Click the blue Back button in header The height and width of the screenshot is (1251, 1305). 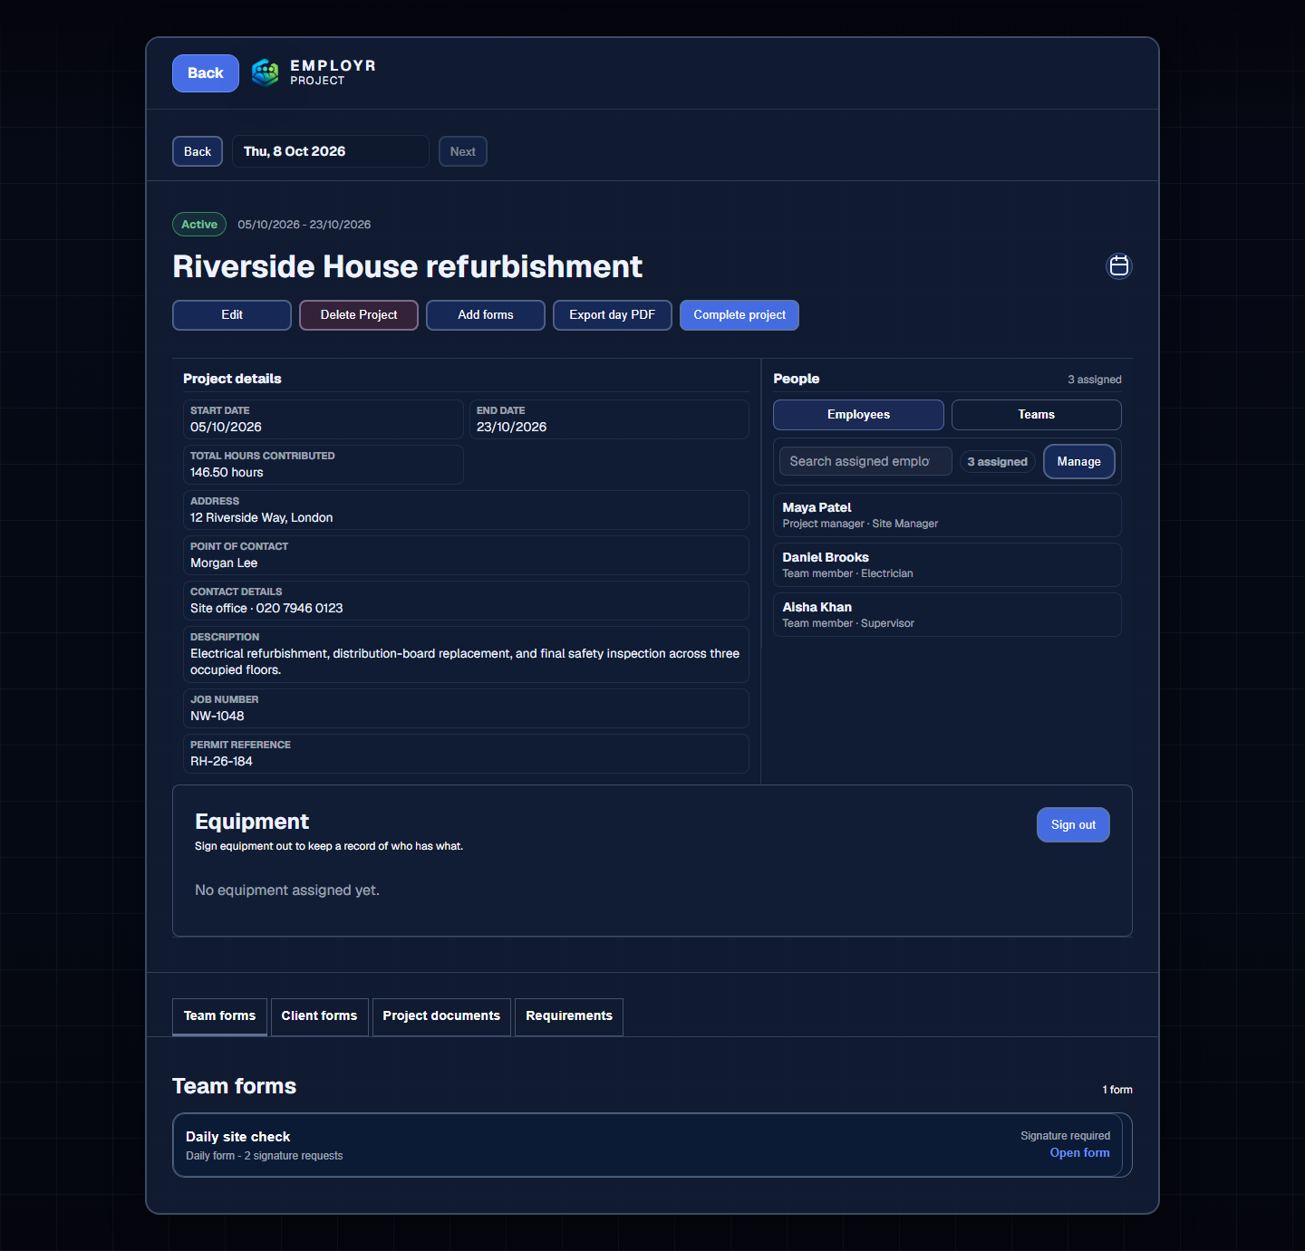(x=206, y=73)
